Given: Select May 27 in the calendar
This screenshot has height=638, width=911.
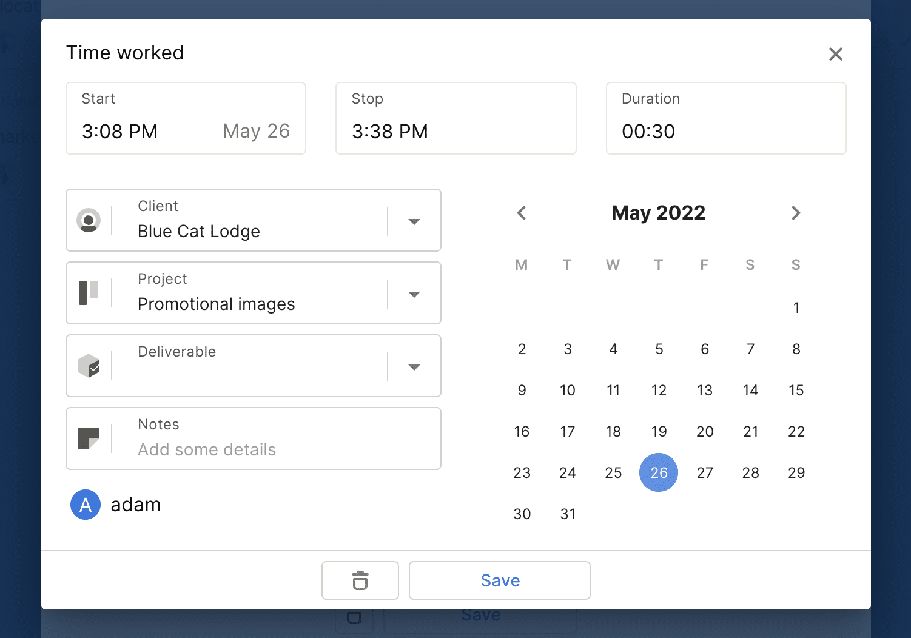Looking at the screenshot, I should pos(705,472).
